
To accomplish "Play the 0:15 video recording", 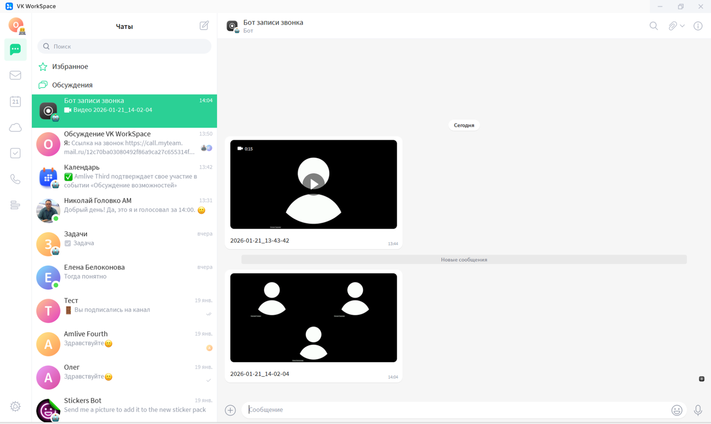I will coord(313,184).
